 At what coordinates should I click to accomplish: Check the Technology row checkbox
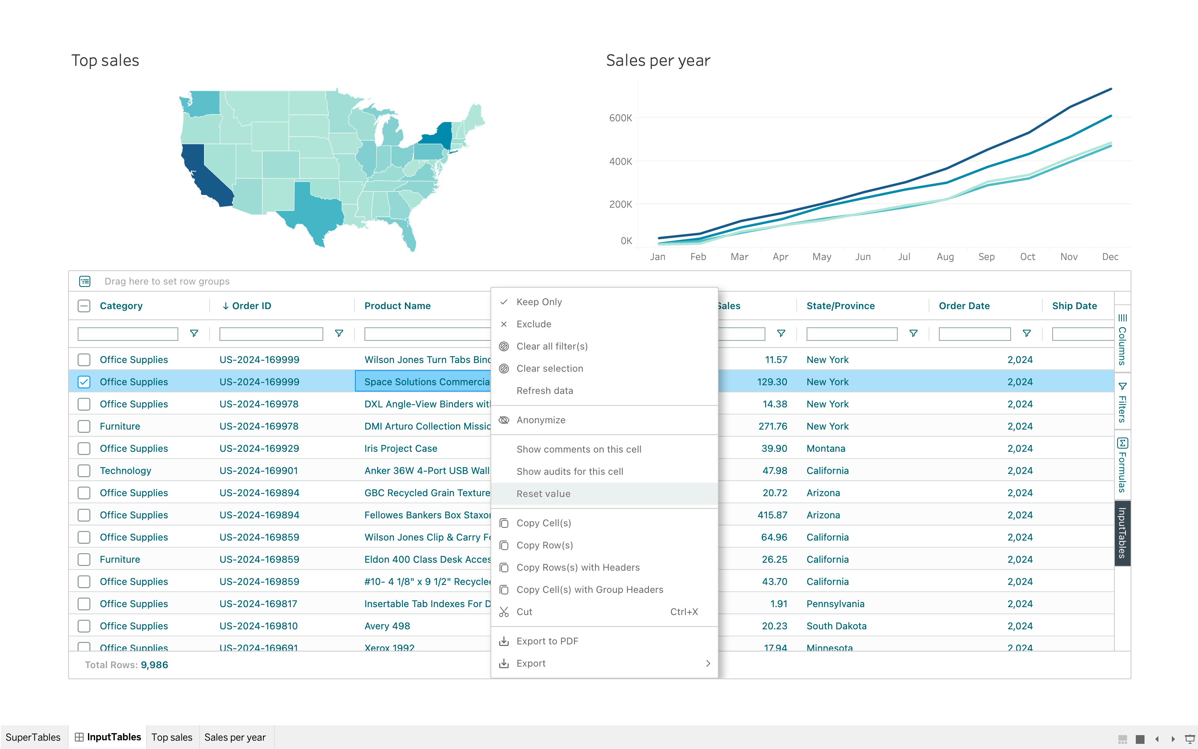click(x=84, y=471)
